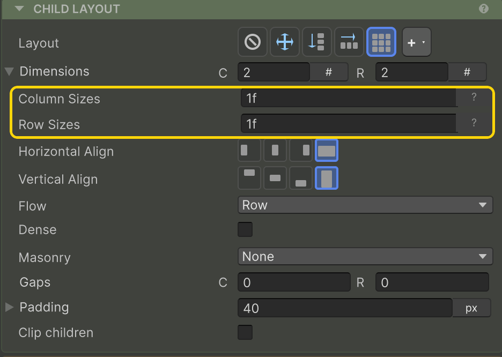Select the None layout icon
502x357 pixels.
[253, 42]
